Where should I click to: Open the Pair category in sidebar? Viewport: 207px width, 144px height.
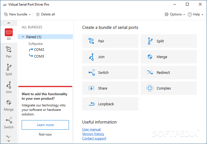(9, 52)
